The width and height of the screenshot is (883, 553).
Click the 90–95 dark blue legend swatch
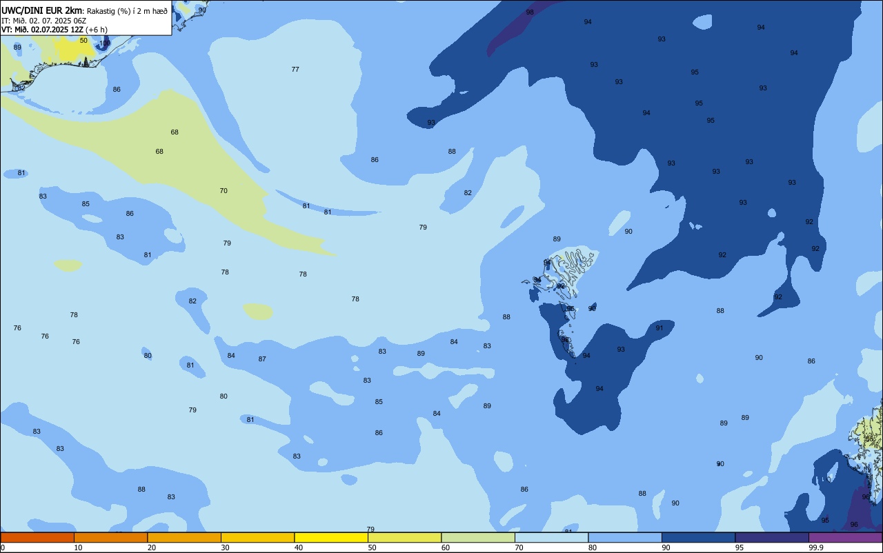[x=698, y=537]
